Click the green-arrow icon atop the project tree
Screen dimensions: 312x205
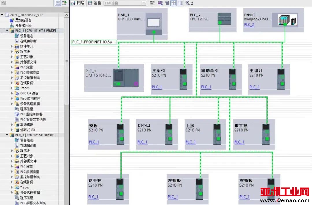coord(64,3)
